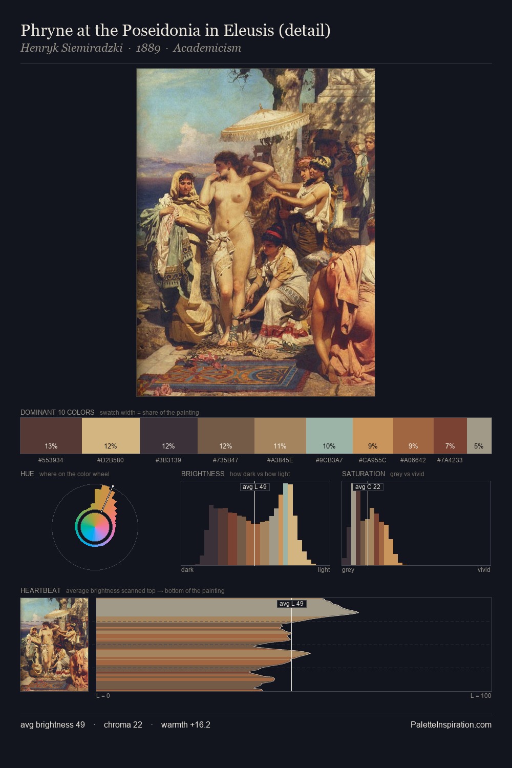The height and width of the screenshot is (768, 512).
Task: Click 'grey vs vivid' caption
Action: pos(407,474)
